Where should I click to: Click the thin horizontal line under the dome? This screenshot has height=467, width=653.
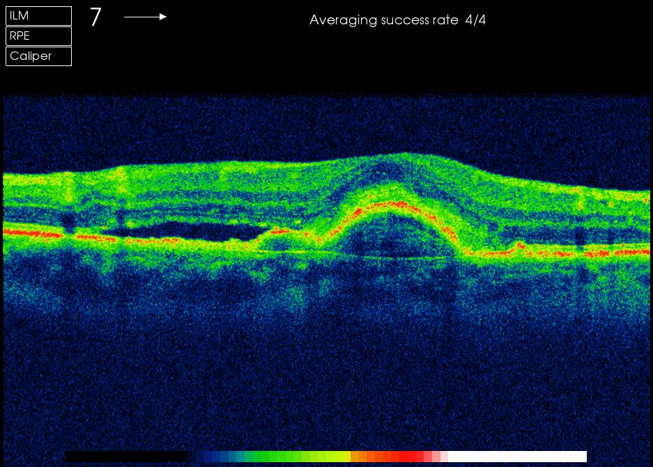click(390, 258)
